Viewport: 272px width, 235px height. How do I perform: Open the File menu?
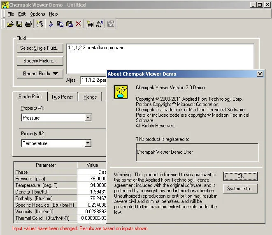(x=11, y=14)
